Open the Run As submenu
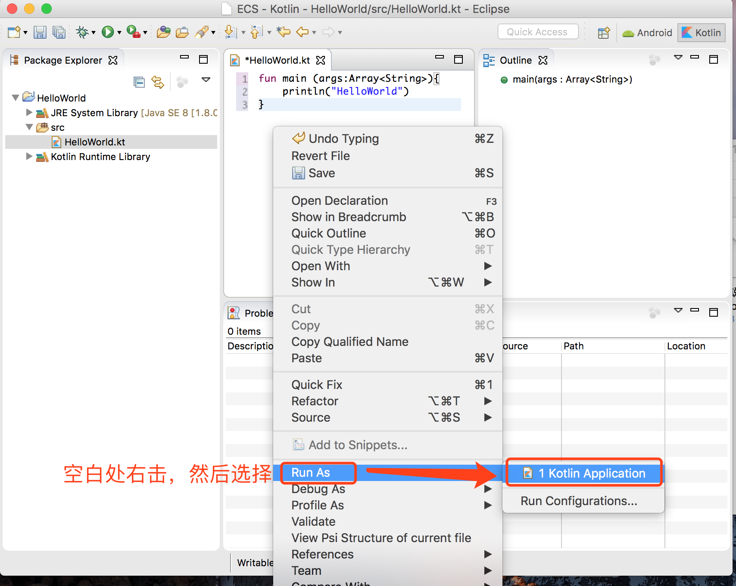 tap(388, 472)
